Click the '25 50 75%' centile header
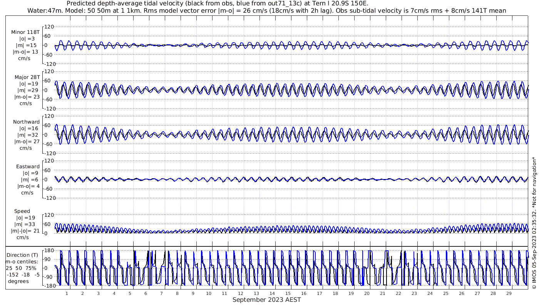Screen dimensions: 539x308 pos(21,268)
